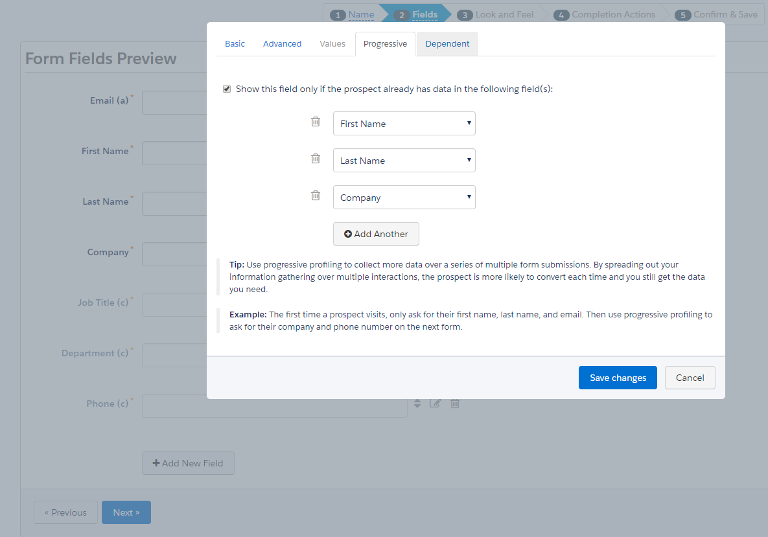
Task: Click the step 5 Confirm & Save badge
Action: coord(682,14)
